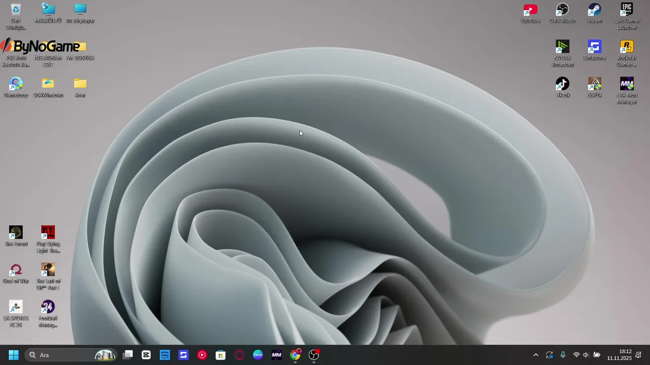Click the microphone tray icon

click(563, 355)
